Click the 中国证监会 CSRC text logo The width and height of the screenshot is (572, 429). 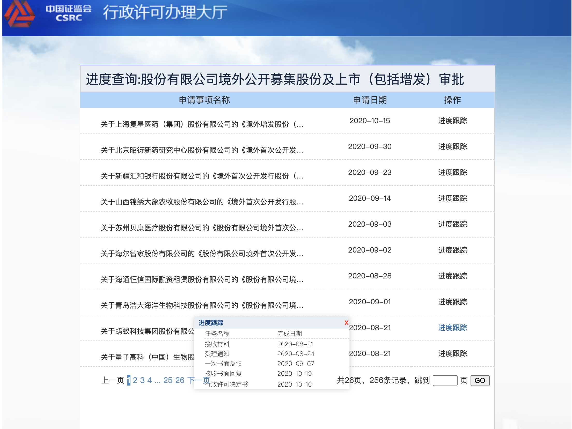[x=69, y=13]
